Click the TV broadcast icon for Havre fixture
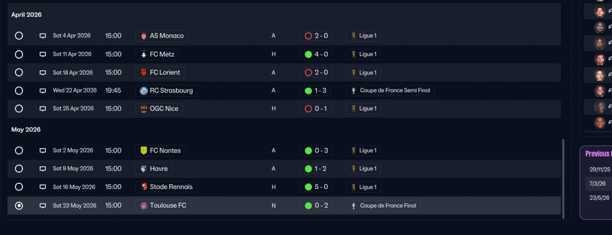Viewport: 612px width, 235px height. click(x=43, y=169)
